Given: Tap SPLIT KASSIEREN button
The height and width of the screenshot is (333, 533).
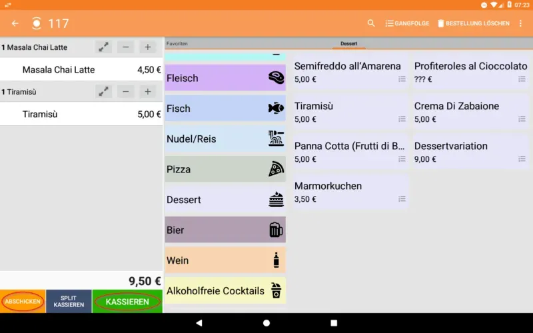Looking at the screenshot, I should pyautogui.click(x=69, y=302).
